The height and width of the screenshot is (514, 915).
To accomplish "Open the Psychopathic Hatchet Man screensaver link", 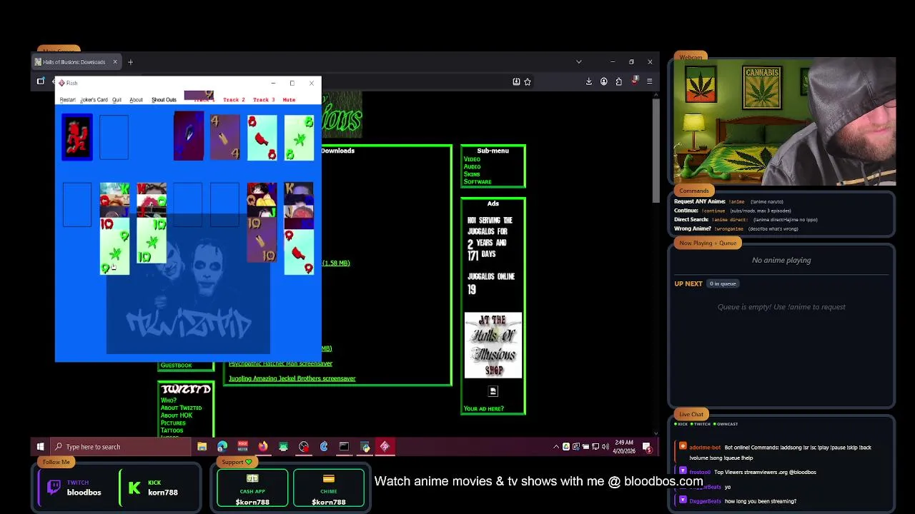I will point(280,363).
